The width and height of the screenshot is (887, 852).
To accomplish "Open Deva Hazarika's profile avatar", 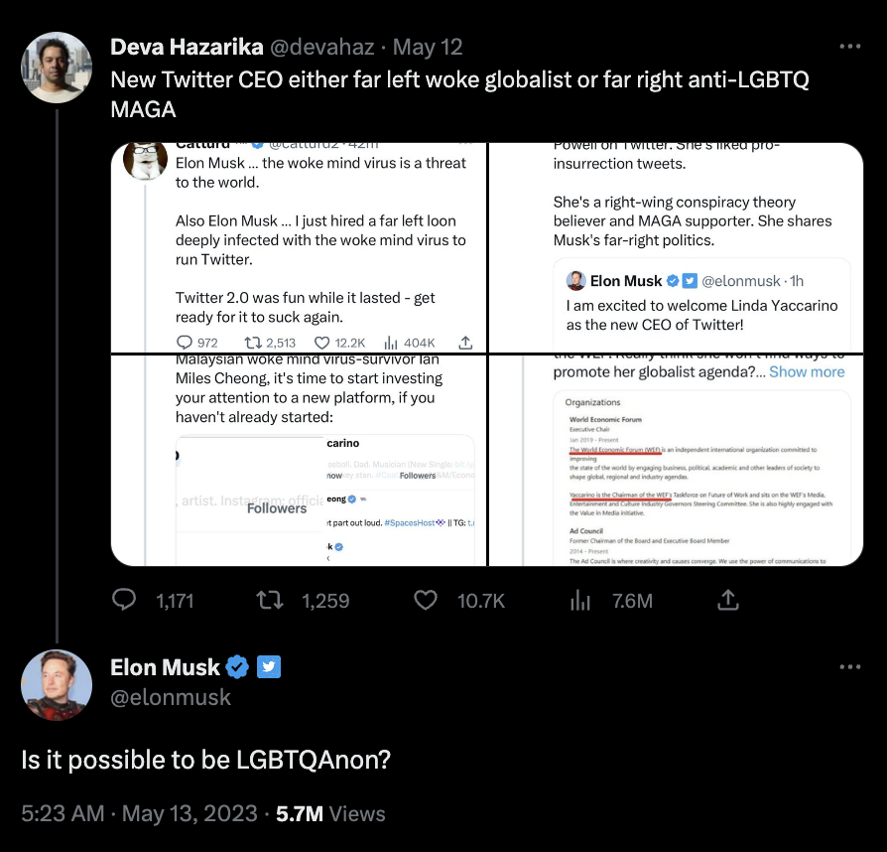I will click(57, 68).
